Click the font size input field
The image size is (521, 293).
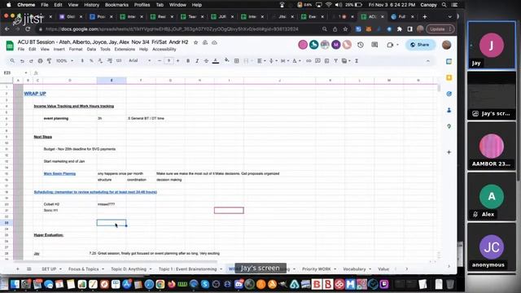pos(169,61)
